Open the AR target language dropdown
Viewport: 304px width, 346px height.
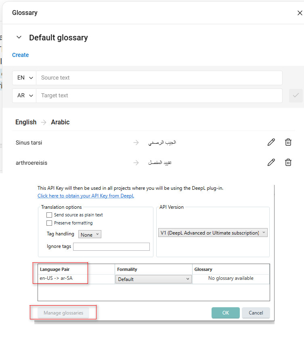tap(24, 96)
